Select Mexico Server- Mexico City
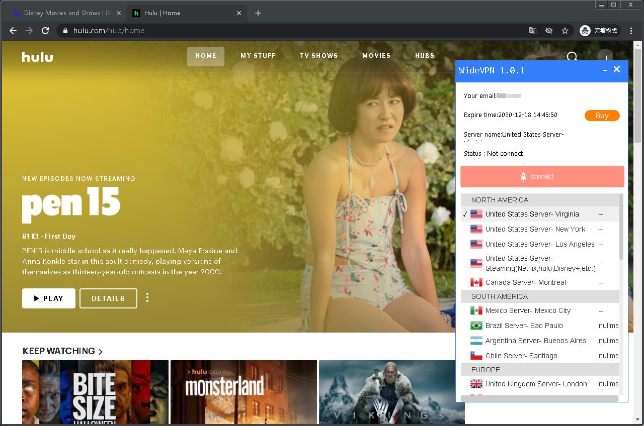The image size is (644, 426). tap(540, 310)
